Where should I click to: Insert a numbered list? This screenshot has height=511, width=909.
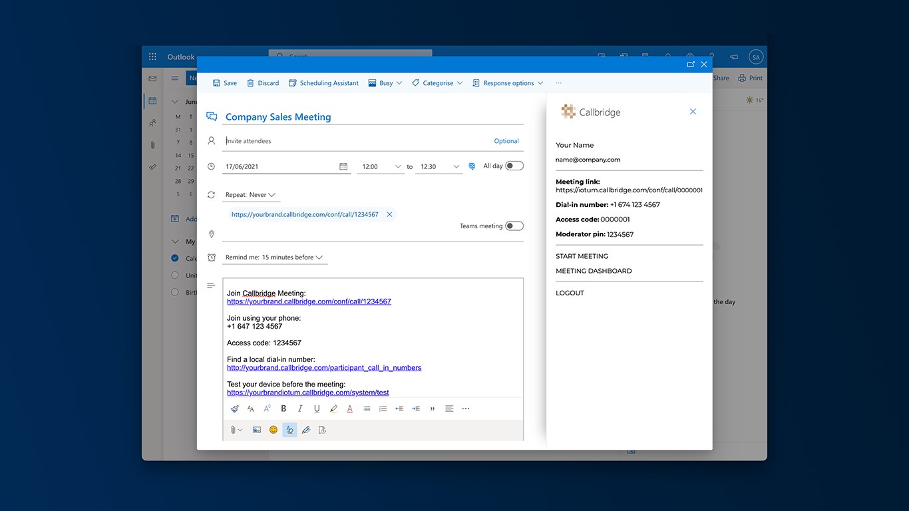coord(383,409)
